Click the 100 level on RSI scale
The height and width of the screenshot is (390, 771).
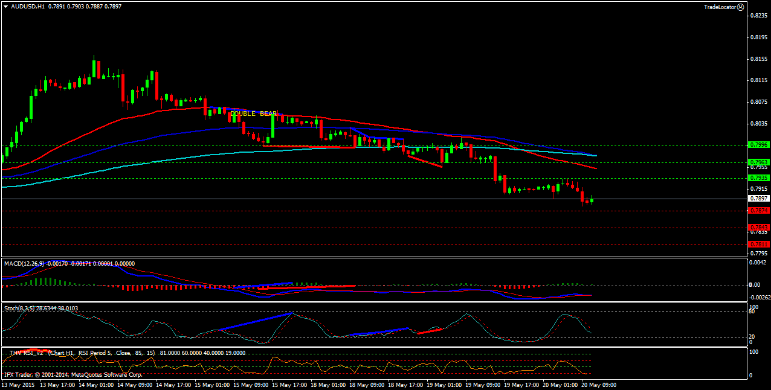coord(753,352)
